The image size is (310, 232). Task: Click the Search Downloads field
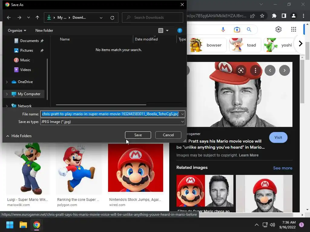coord(153,18)
